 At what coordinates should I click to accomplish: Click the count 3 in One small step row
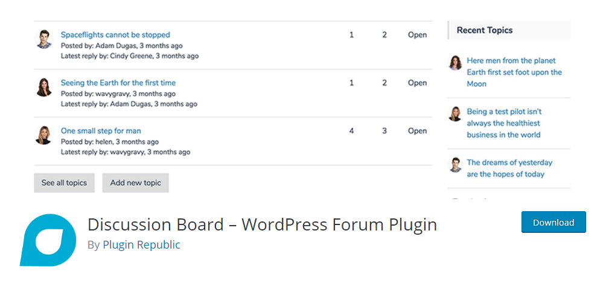coord(384,130)
